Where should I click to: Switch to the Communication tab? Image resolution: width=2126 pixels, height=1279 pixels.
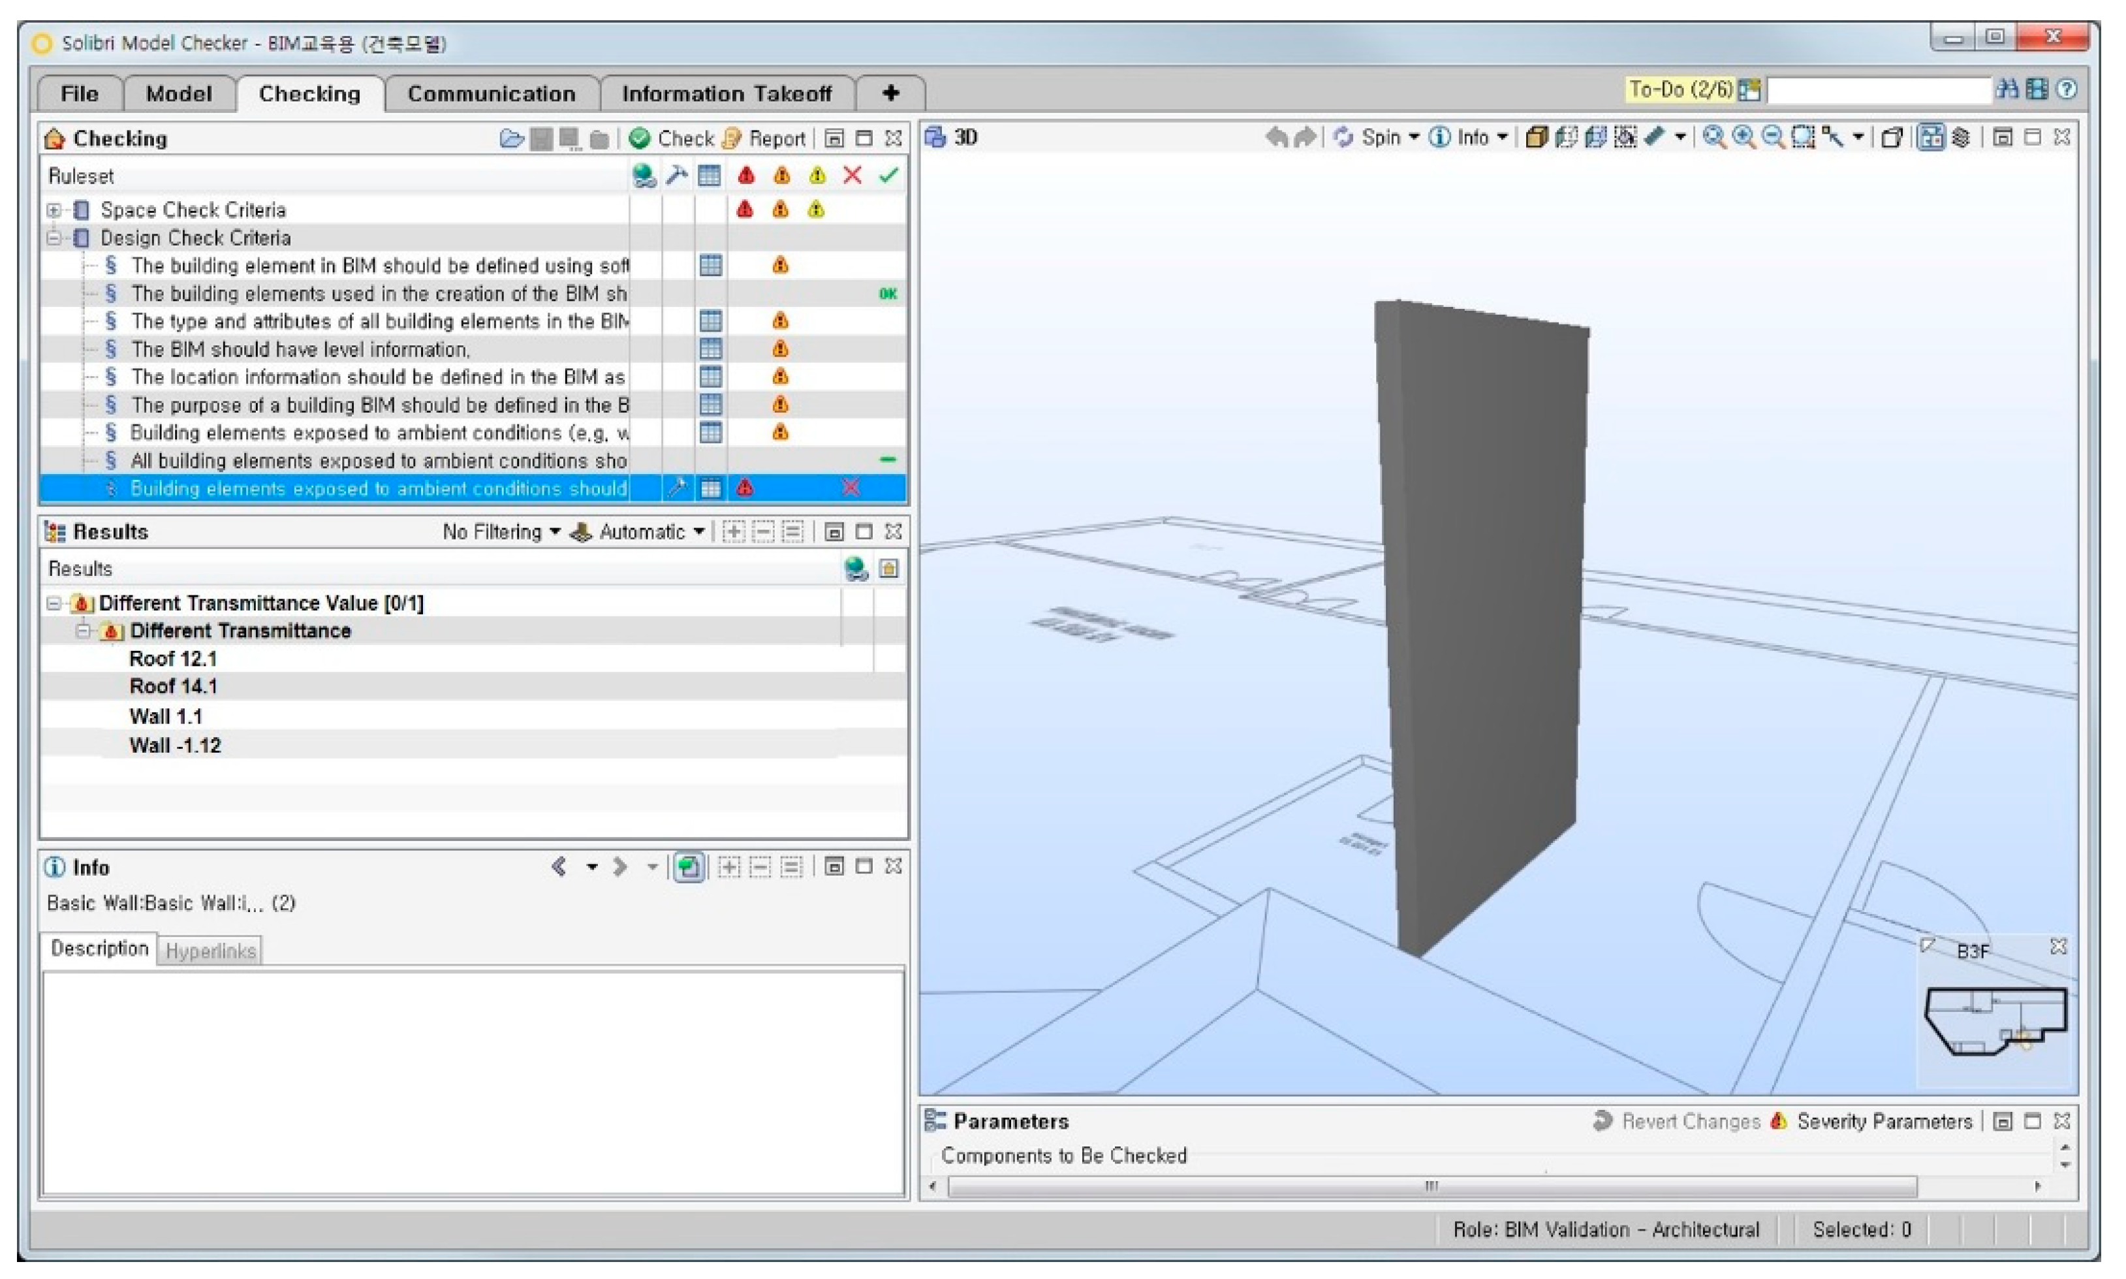[x=491, y=93]
